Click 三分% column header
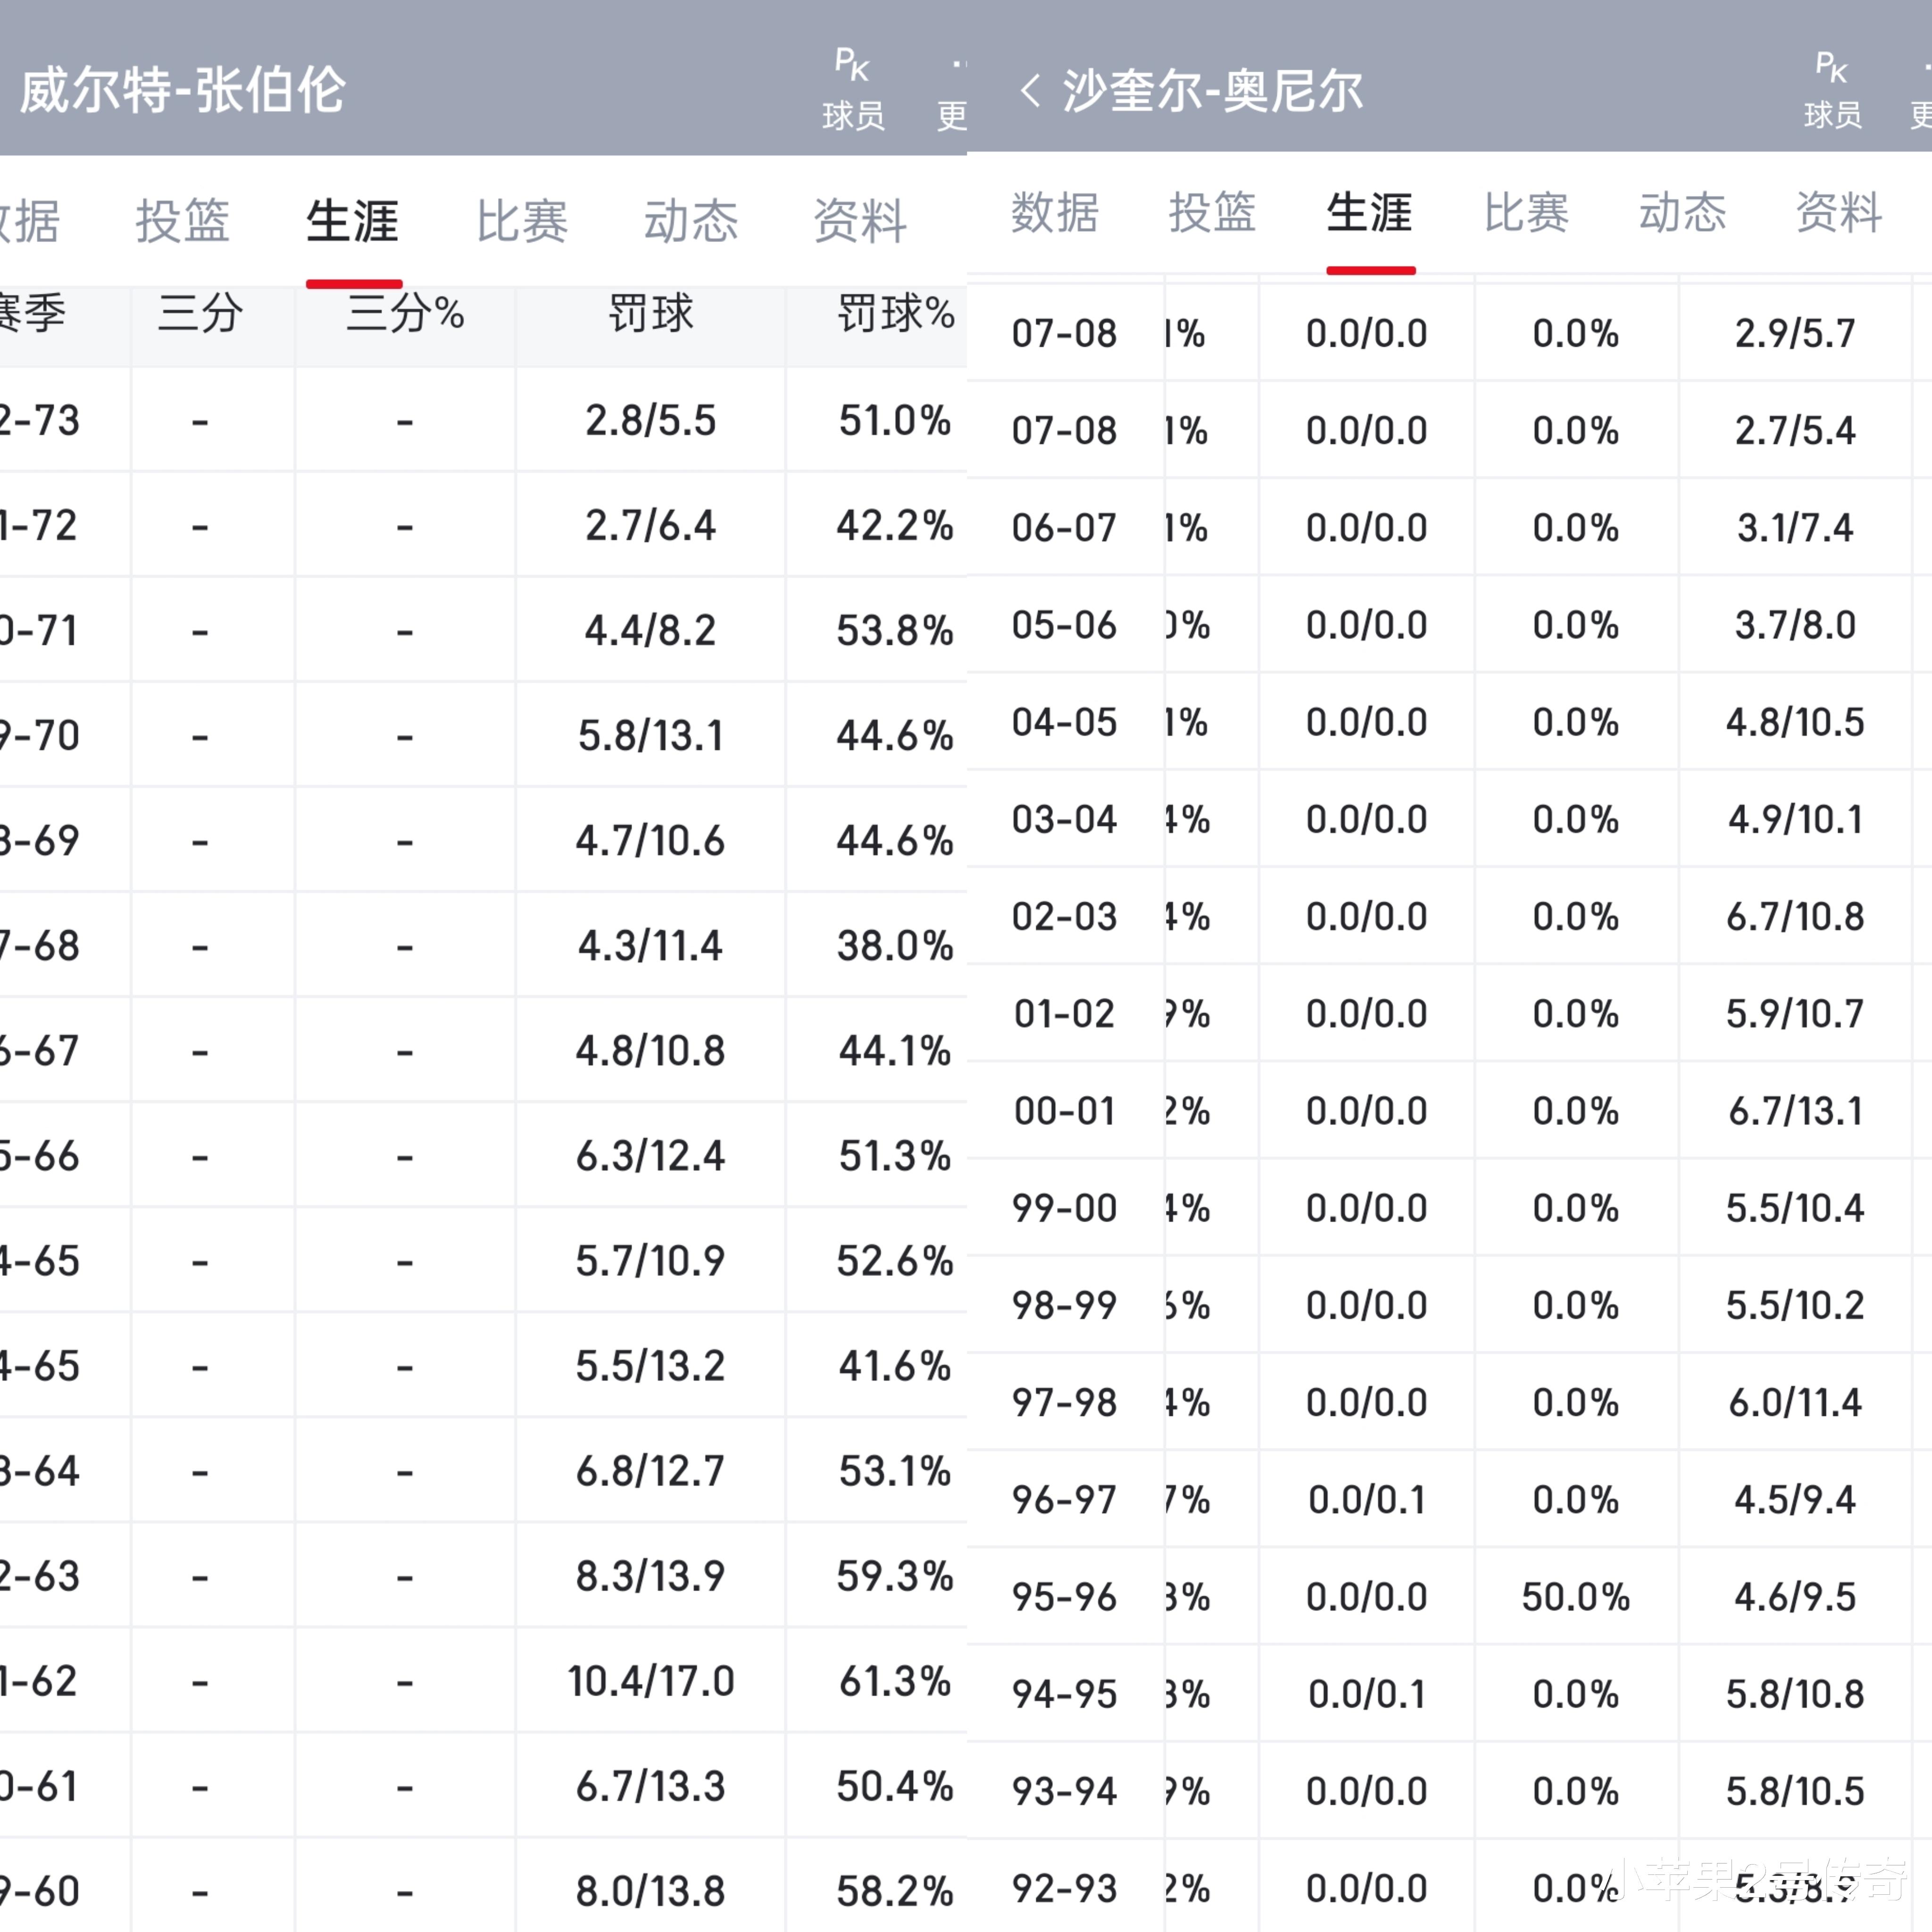 tap(405, 314)
